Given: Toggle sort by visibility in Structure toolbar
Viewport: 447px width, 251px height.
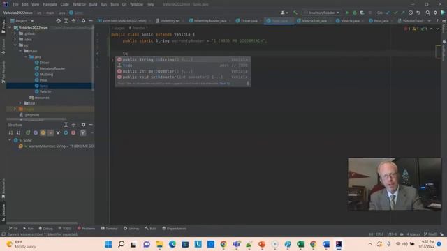Looking at the screenshot, I should point(11,132).
